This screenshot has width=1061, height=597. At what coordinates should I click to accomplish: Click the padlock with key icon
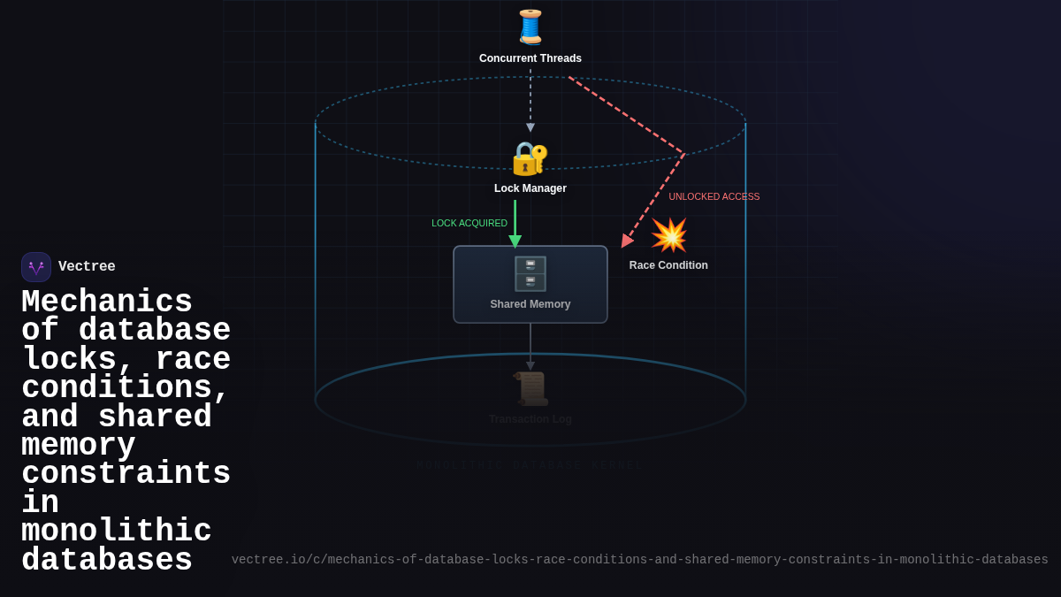point(530,159)
